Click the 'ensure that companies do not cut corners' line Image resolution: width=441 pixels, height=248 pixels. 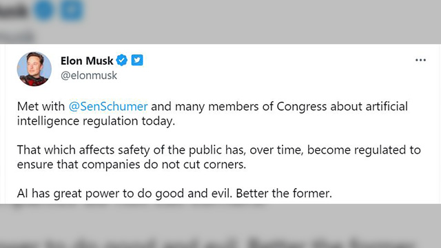tap(132, 165)
